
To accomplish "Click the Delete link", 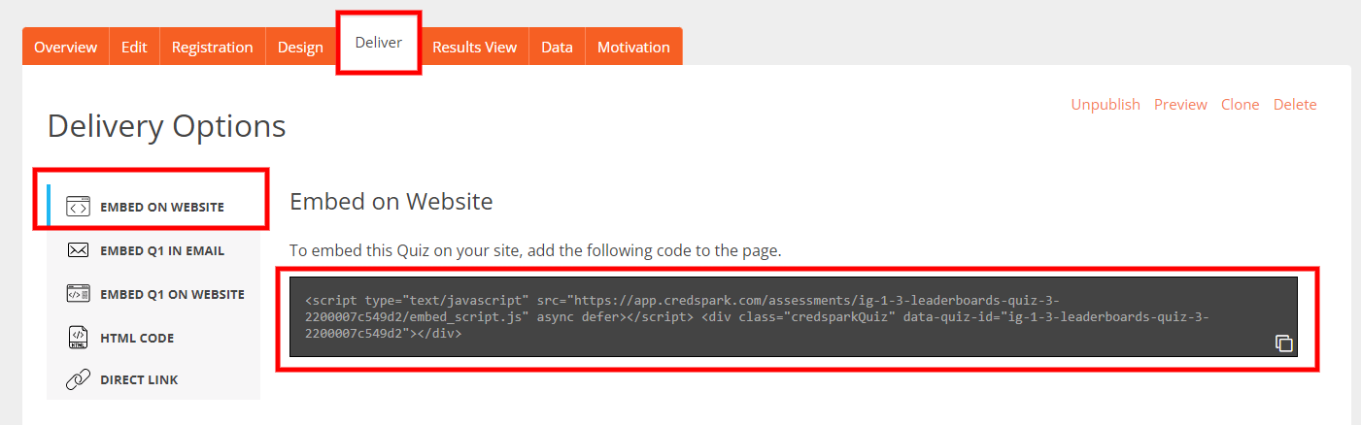I will (1295, 104).
